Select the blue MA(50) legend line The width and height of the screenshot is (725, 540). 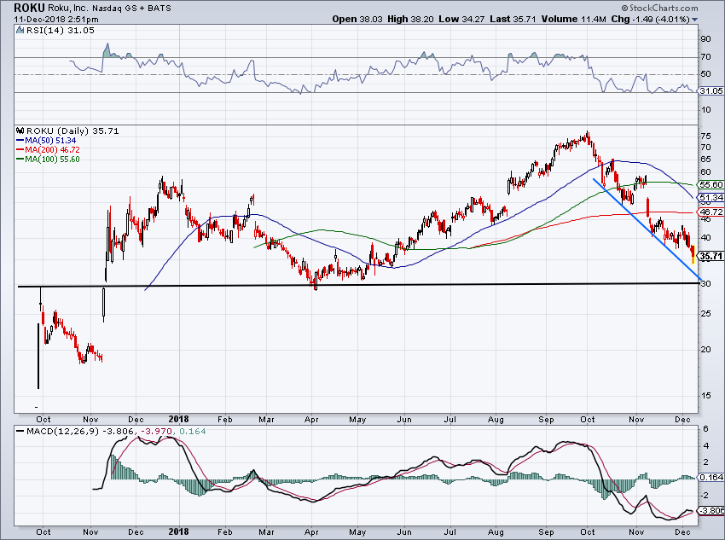point(20,141)
